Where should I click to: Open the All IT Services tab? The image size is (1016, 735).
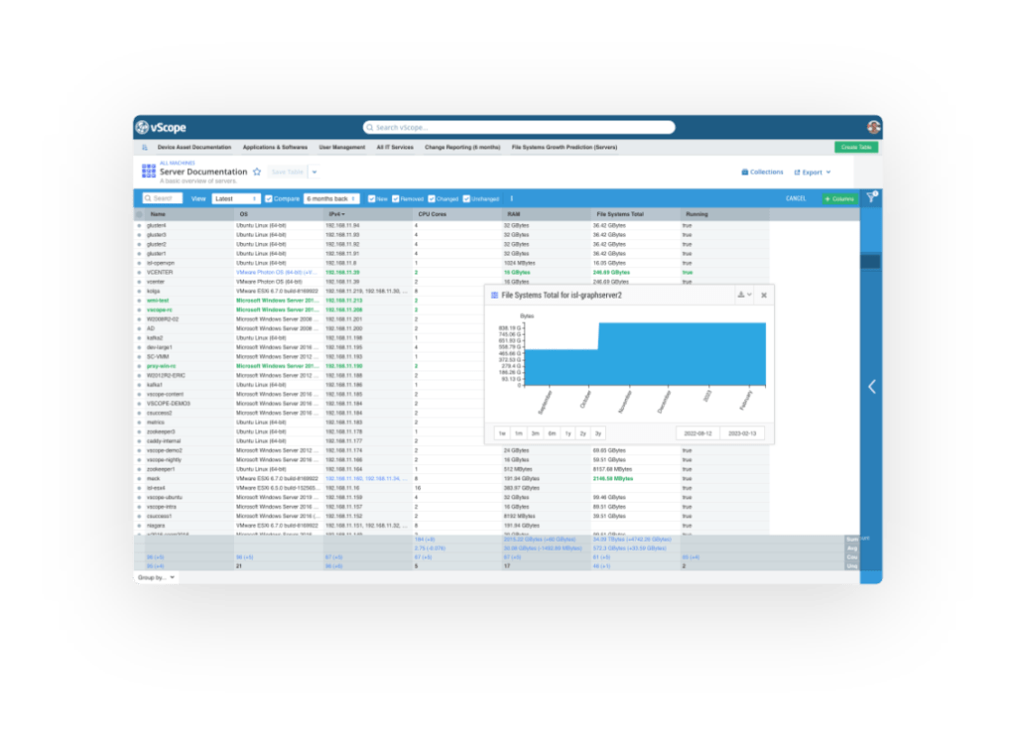coord(395,148)
